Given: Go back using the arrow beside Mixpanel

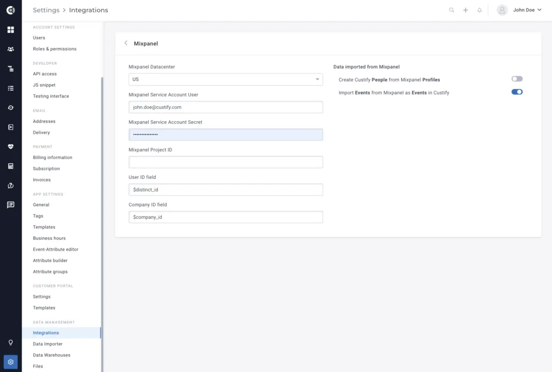Looking at the screenshot, I should [x=126, y=43].
